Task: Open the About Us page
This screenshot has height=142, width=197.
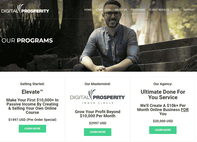Action: pyautogui.click(x=121, y=10)
